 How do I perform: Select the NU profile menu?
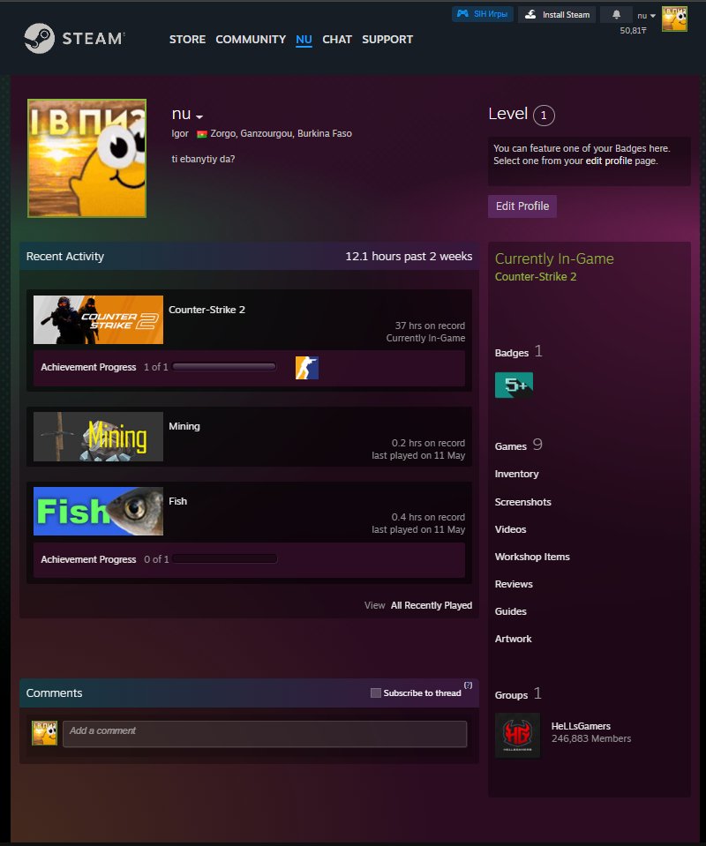pos(304,40)
